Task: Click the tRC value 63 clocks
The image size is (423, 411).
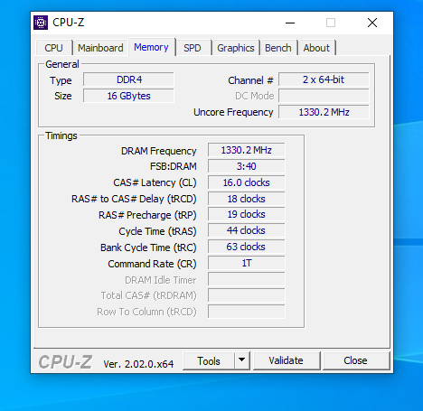Action: [247, 247]
